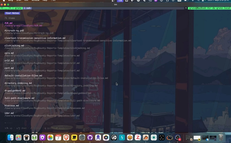Viewport: 231px width, 143px height.
Task: Click the Wi-Fi icon in menu bar
Action: 193,1
